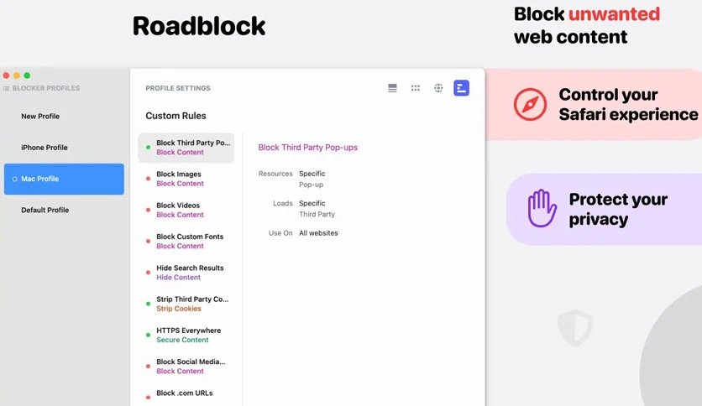Click the Hide Content action label
Viewport: 702px width, 406px height.
point(178,277)
